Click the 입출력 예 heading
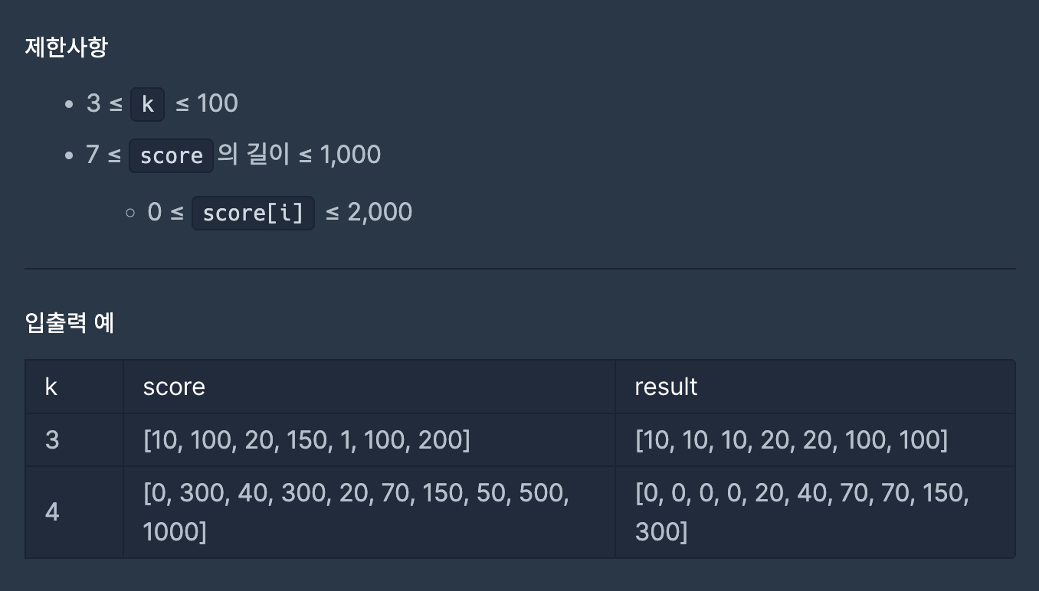 (x=70, y=323)
